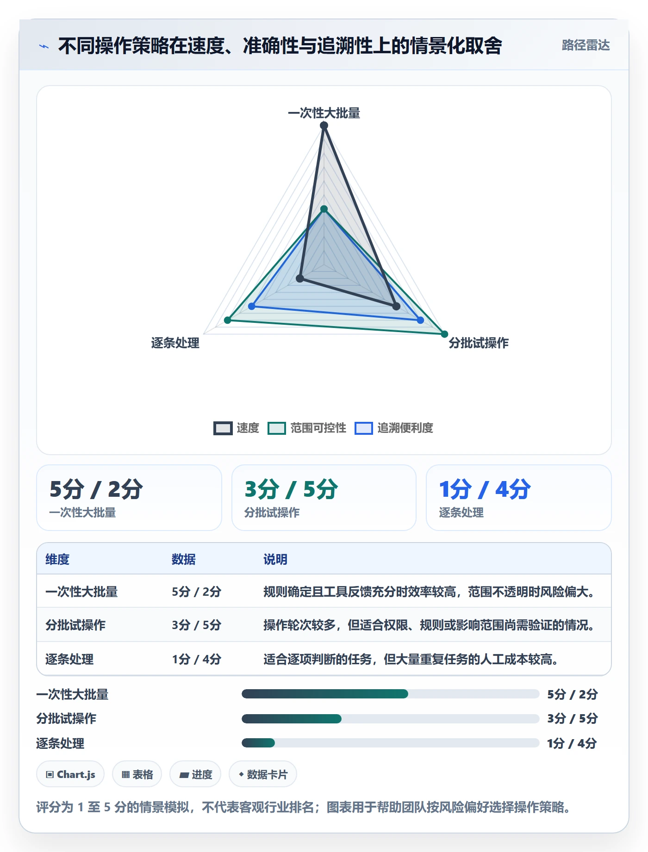Click the 维度 column header
The width and height of the screenshot is (648, 852).
pyautogui.click(x=57, y=559)
